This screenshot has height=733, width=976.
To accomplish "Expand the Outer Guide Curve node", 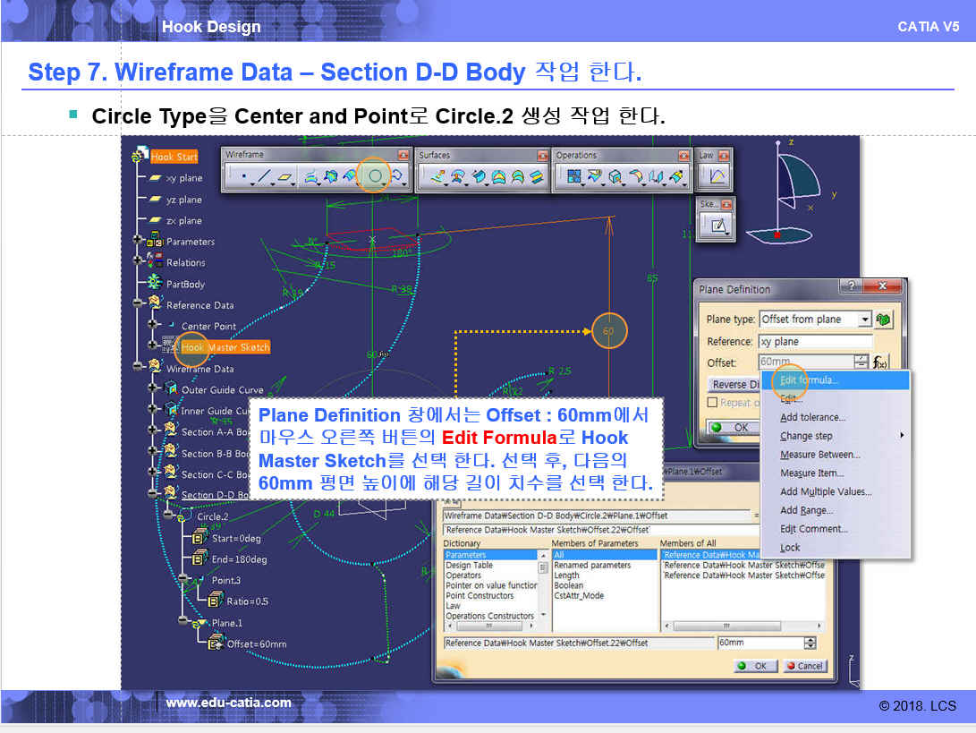I will pos(152,389).
